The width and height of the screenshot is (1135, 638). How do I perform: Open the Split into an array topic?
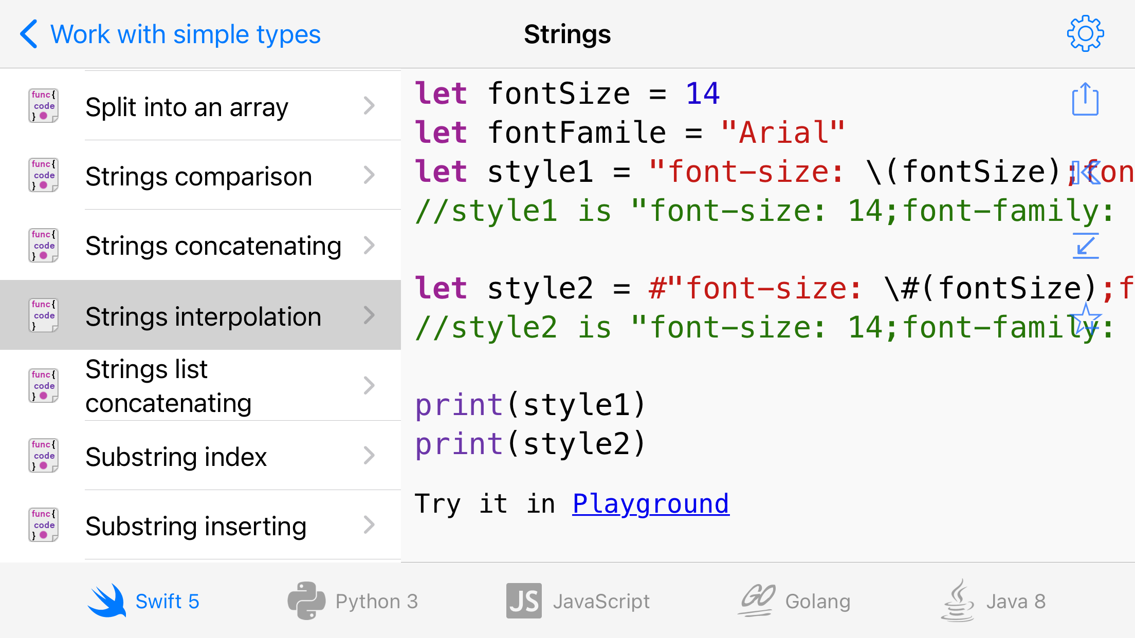200,105
